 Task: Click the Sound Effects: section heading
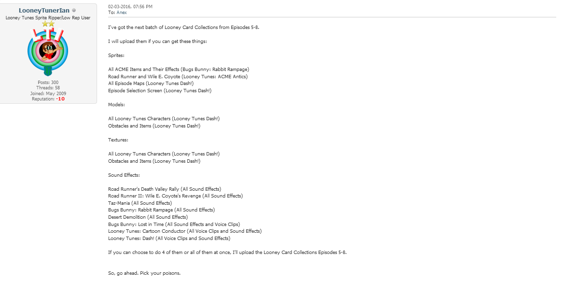coord(124,175)
